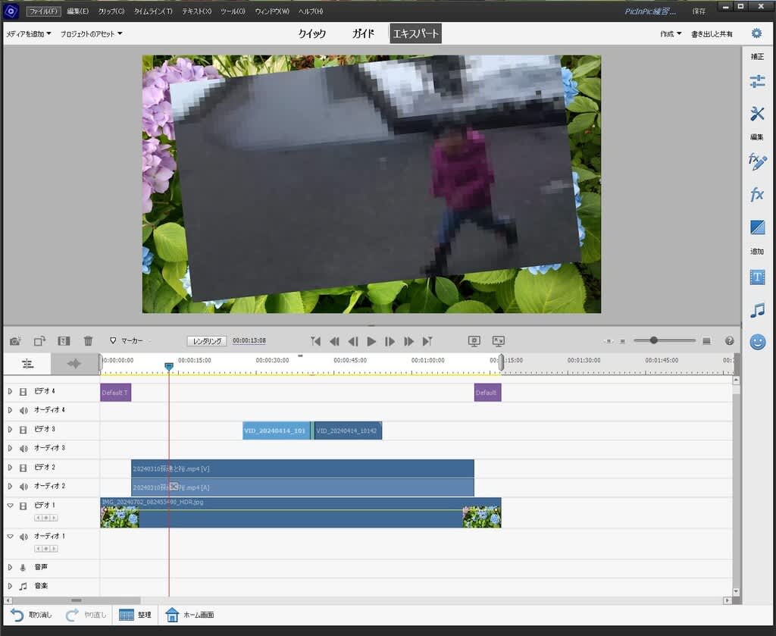The image size is (776, 636).
Task: Open the Adjustments sliders panel
Action: tap(756, 82)
